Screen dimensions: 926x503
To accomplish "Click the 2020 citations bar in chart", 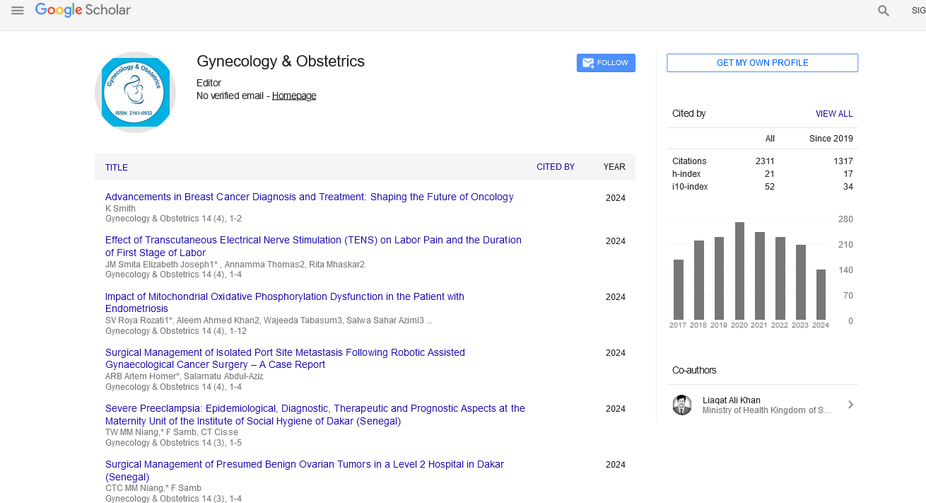I will pos(739,271).
